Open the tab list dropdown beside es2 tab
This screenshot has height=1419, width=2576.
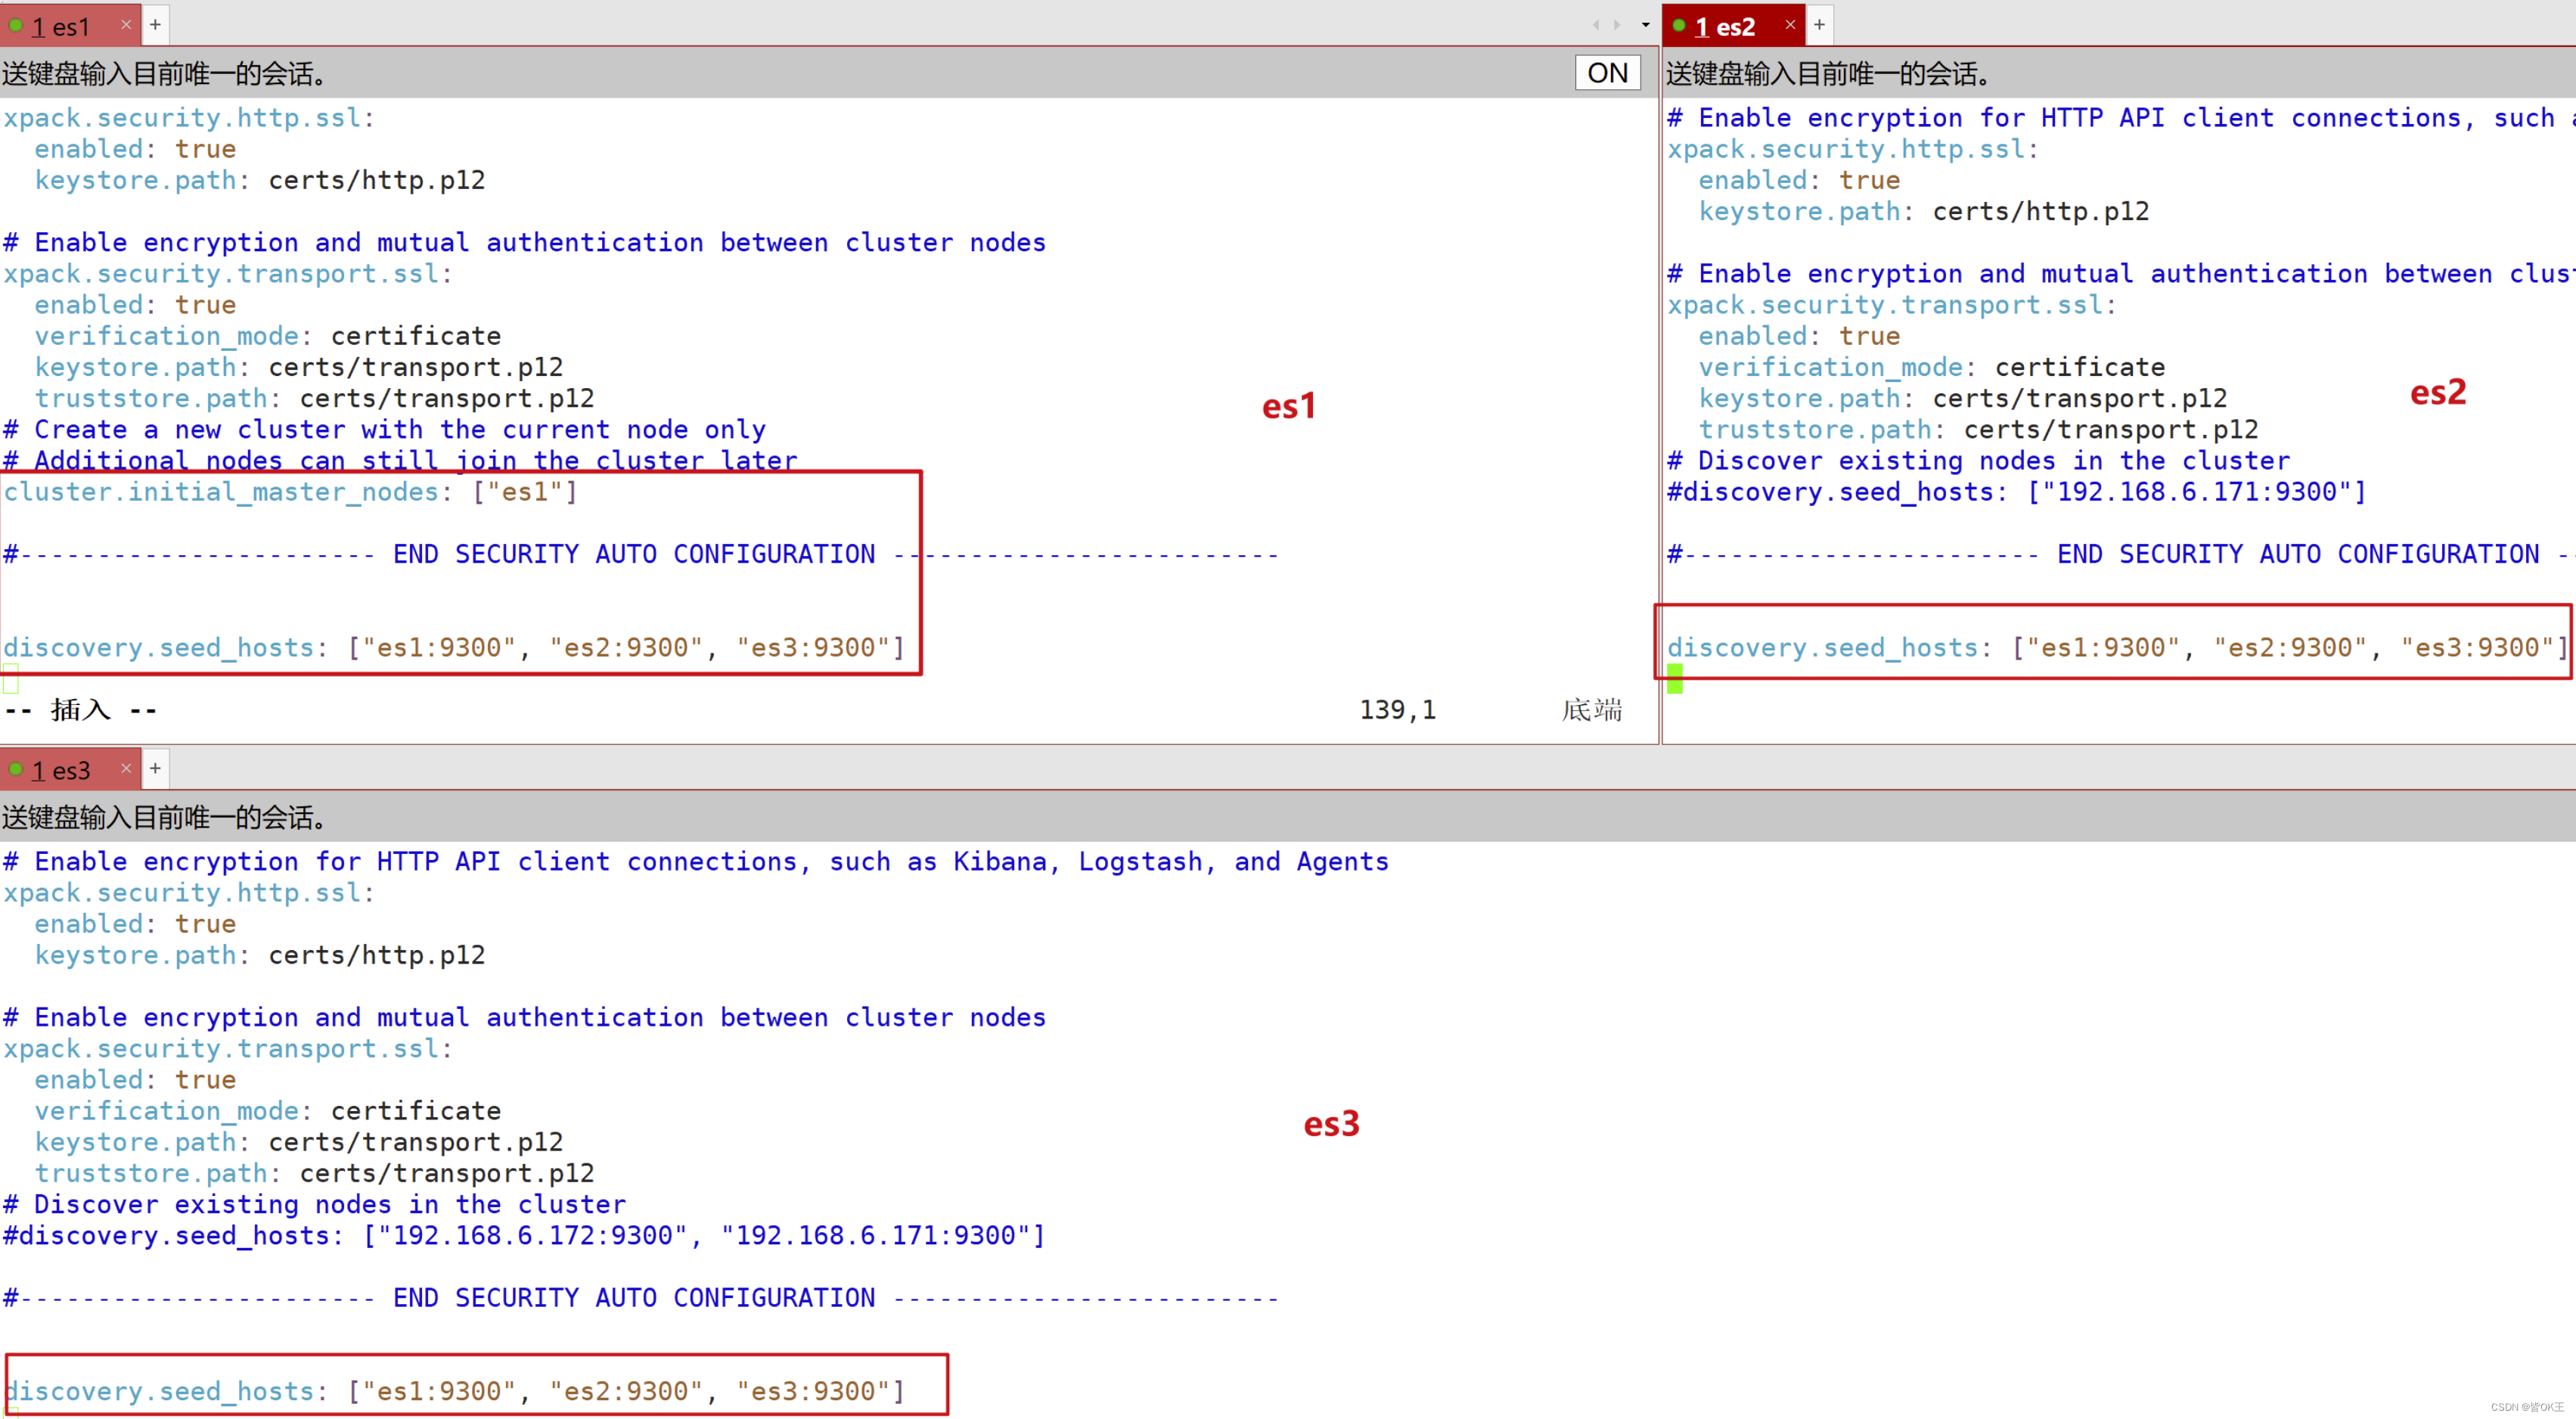coord(1644,24)
